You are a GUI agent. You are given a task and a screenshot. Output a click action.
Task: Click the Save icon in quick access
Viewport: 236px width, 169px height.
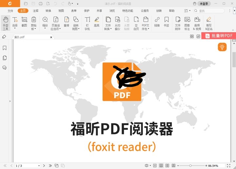(33, 4)
